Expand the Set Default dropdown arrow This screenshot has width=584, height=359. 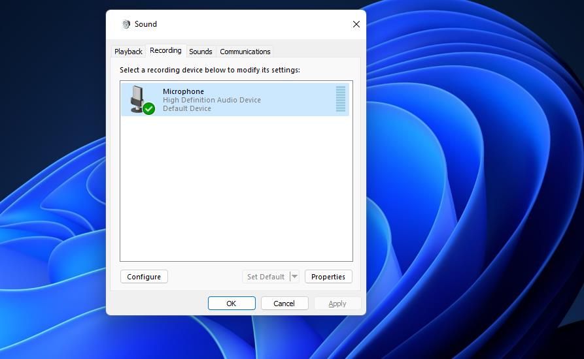(x=294, y=277)
